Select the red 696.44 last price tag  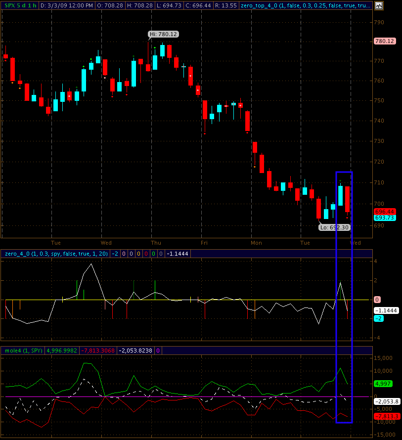(384, 211)
